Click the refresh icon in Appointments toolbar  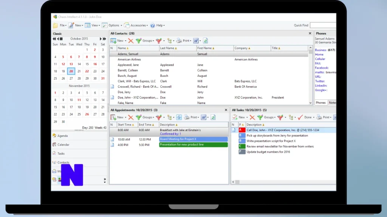click(213, 118)
